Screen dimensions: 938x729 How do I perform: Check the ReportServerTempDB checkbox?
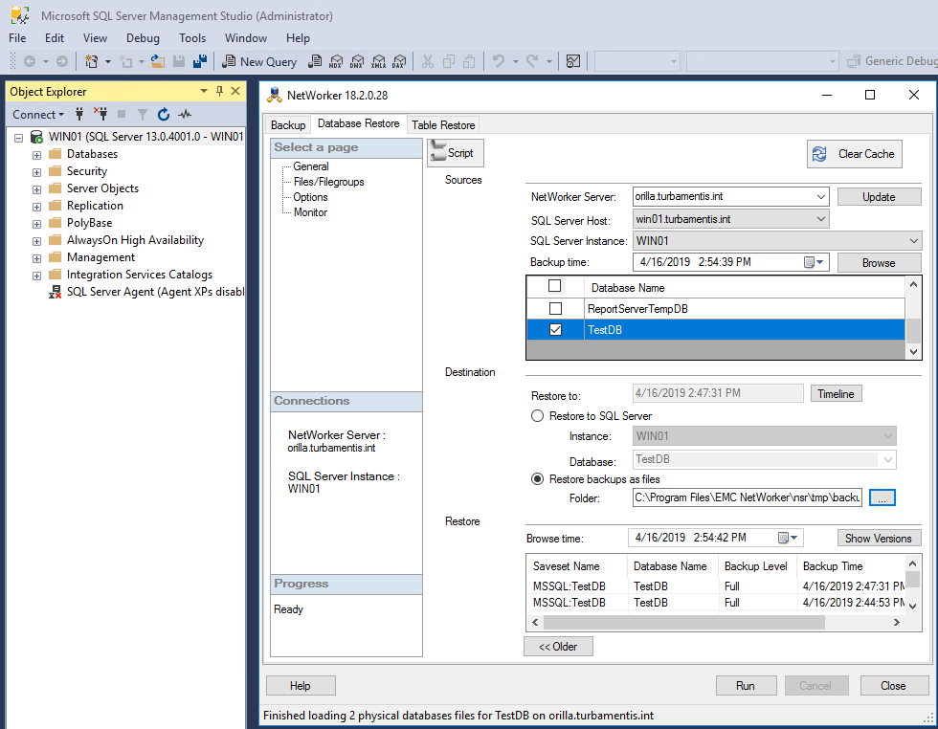click(556, 309)
